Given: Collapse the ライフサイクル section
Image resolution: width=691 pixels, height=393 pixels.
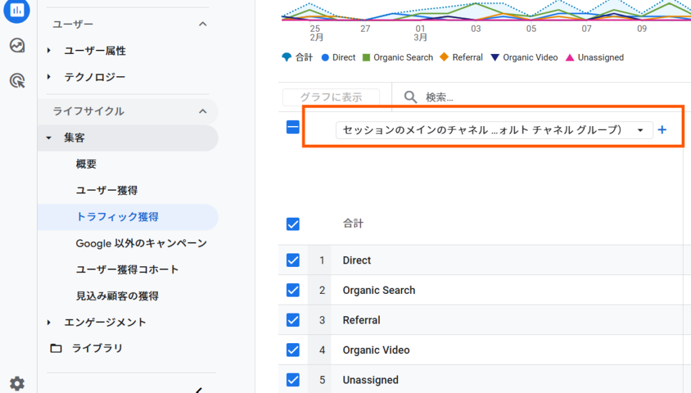Looking at the screenshot, I should click(x=202, y=111).
